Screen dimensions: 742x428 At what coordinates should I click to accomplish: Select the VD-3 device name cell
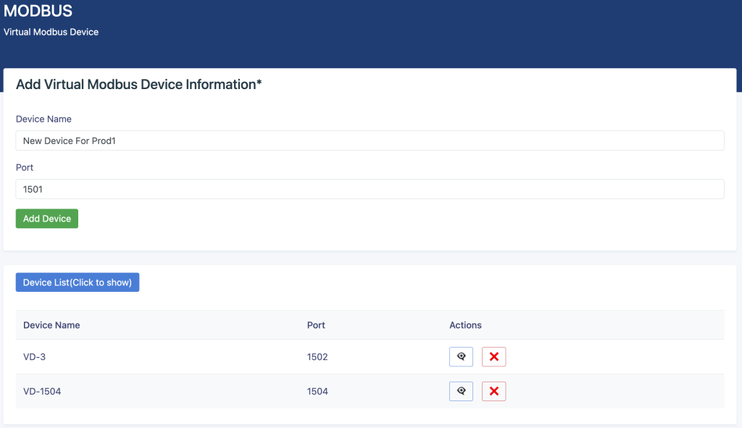[x=35, y=356]
